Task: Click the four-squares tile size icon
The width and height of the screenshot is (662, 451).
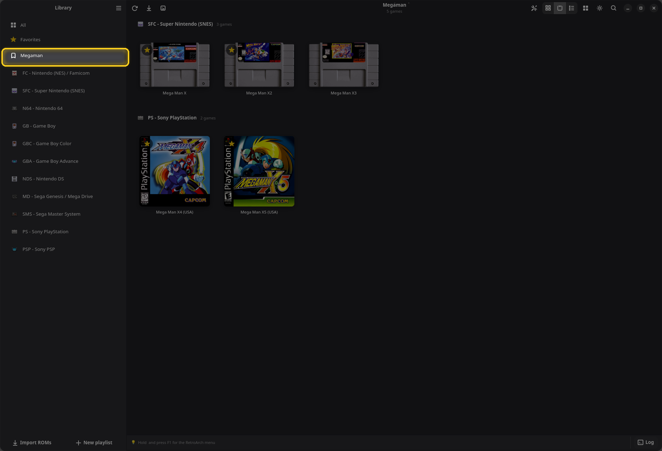Action: pyautogui.click(x=586, y=8)
